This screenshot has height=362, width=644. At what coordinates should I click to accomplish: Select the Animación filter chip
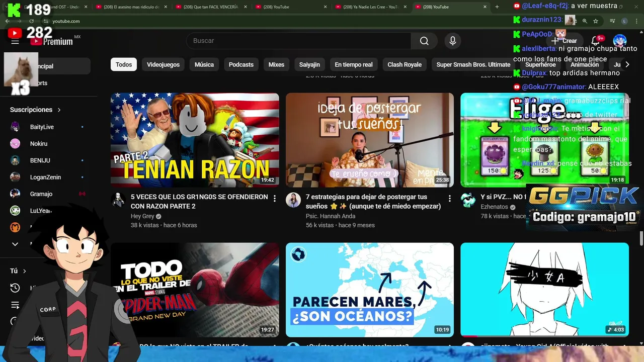point(585,64)
